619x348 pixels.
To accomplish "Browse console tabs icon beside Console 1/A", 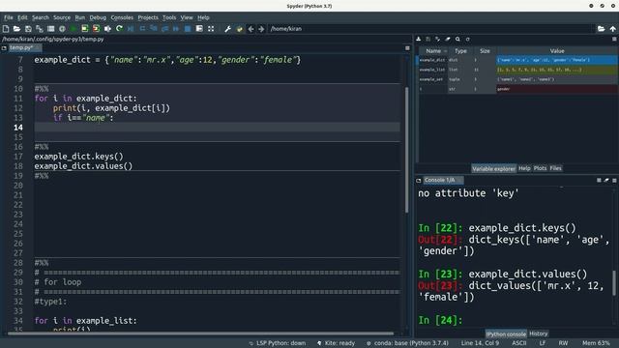I will [x=419, y=181].
